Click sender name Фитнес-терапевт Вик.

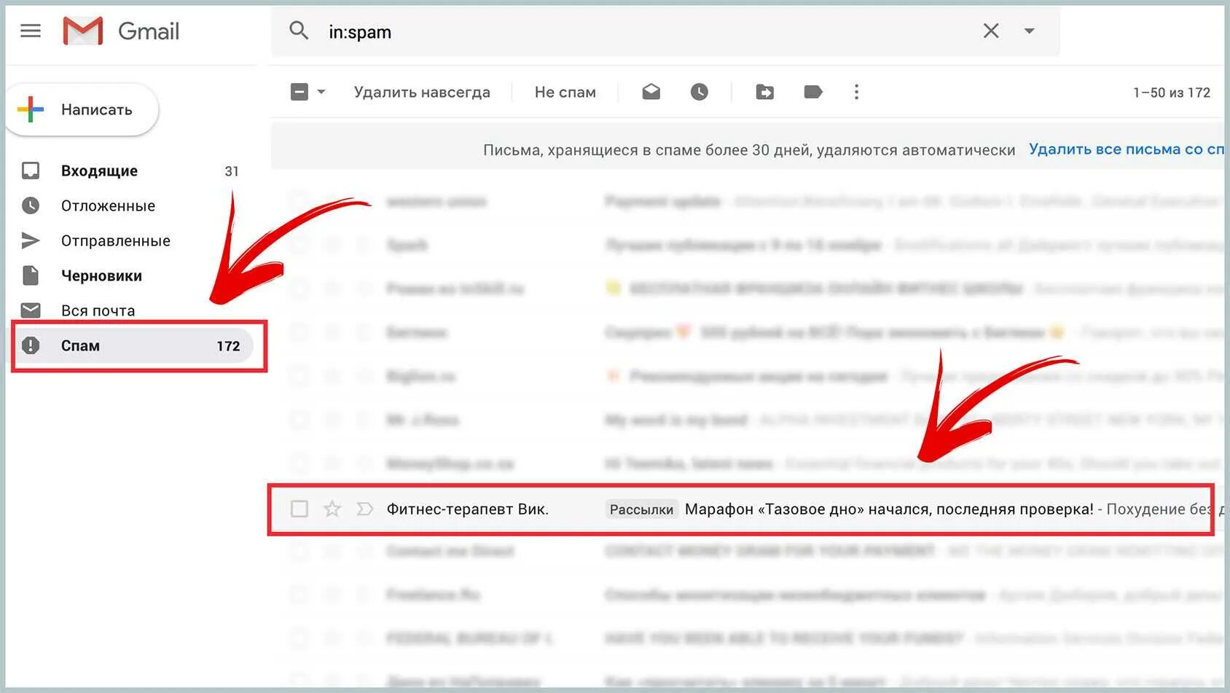pyautogui.click(x=468, y=509)
